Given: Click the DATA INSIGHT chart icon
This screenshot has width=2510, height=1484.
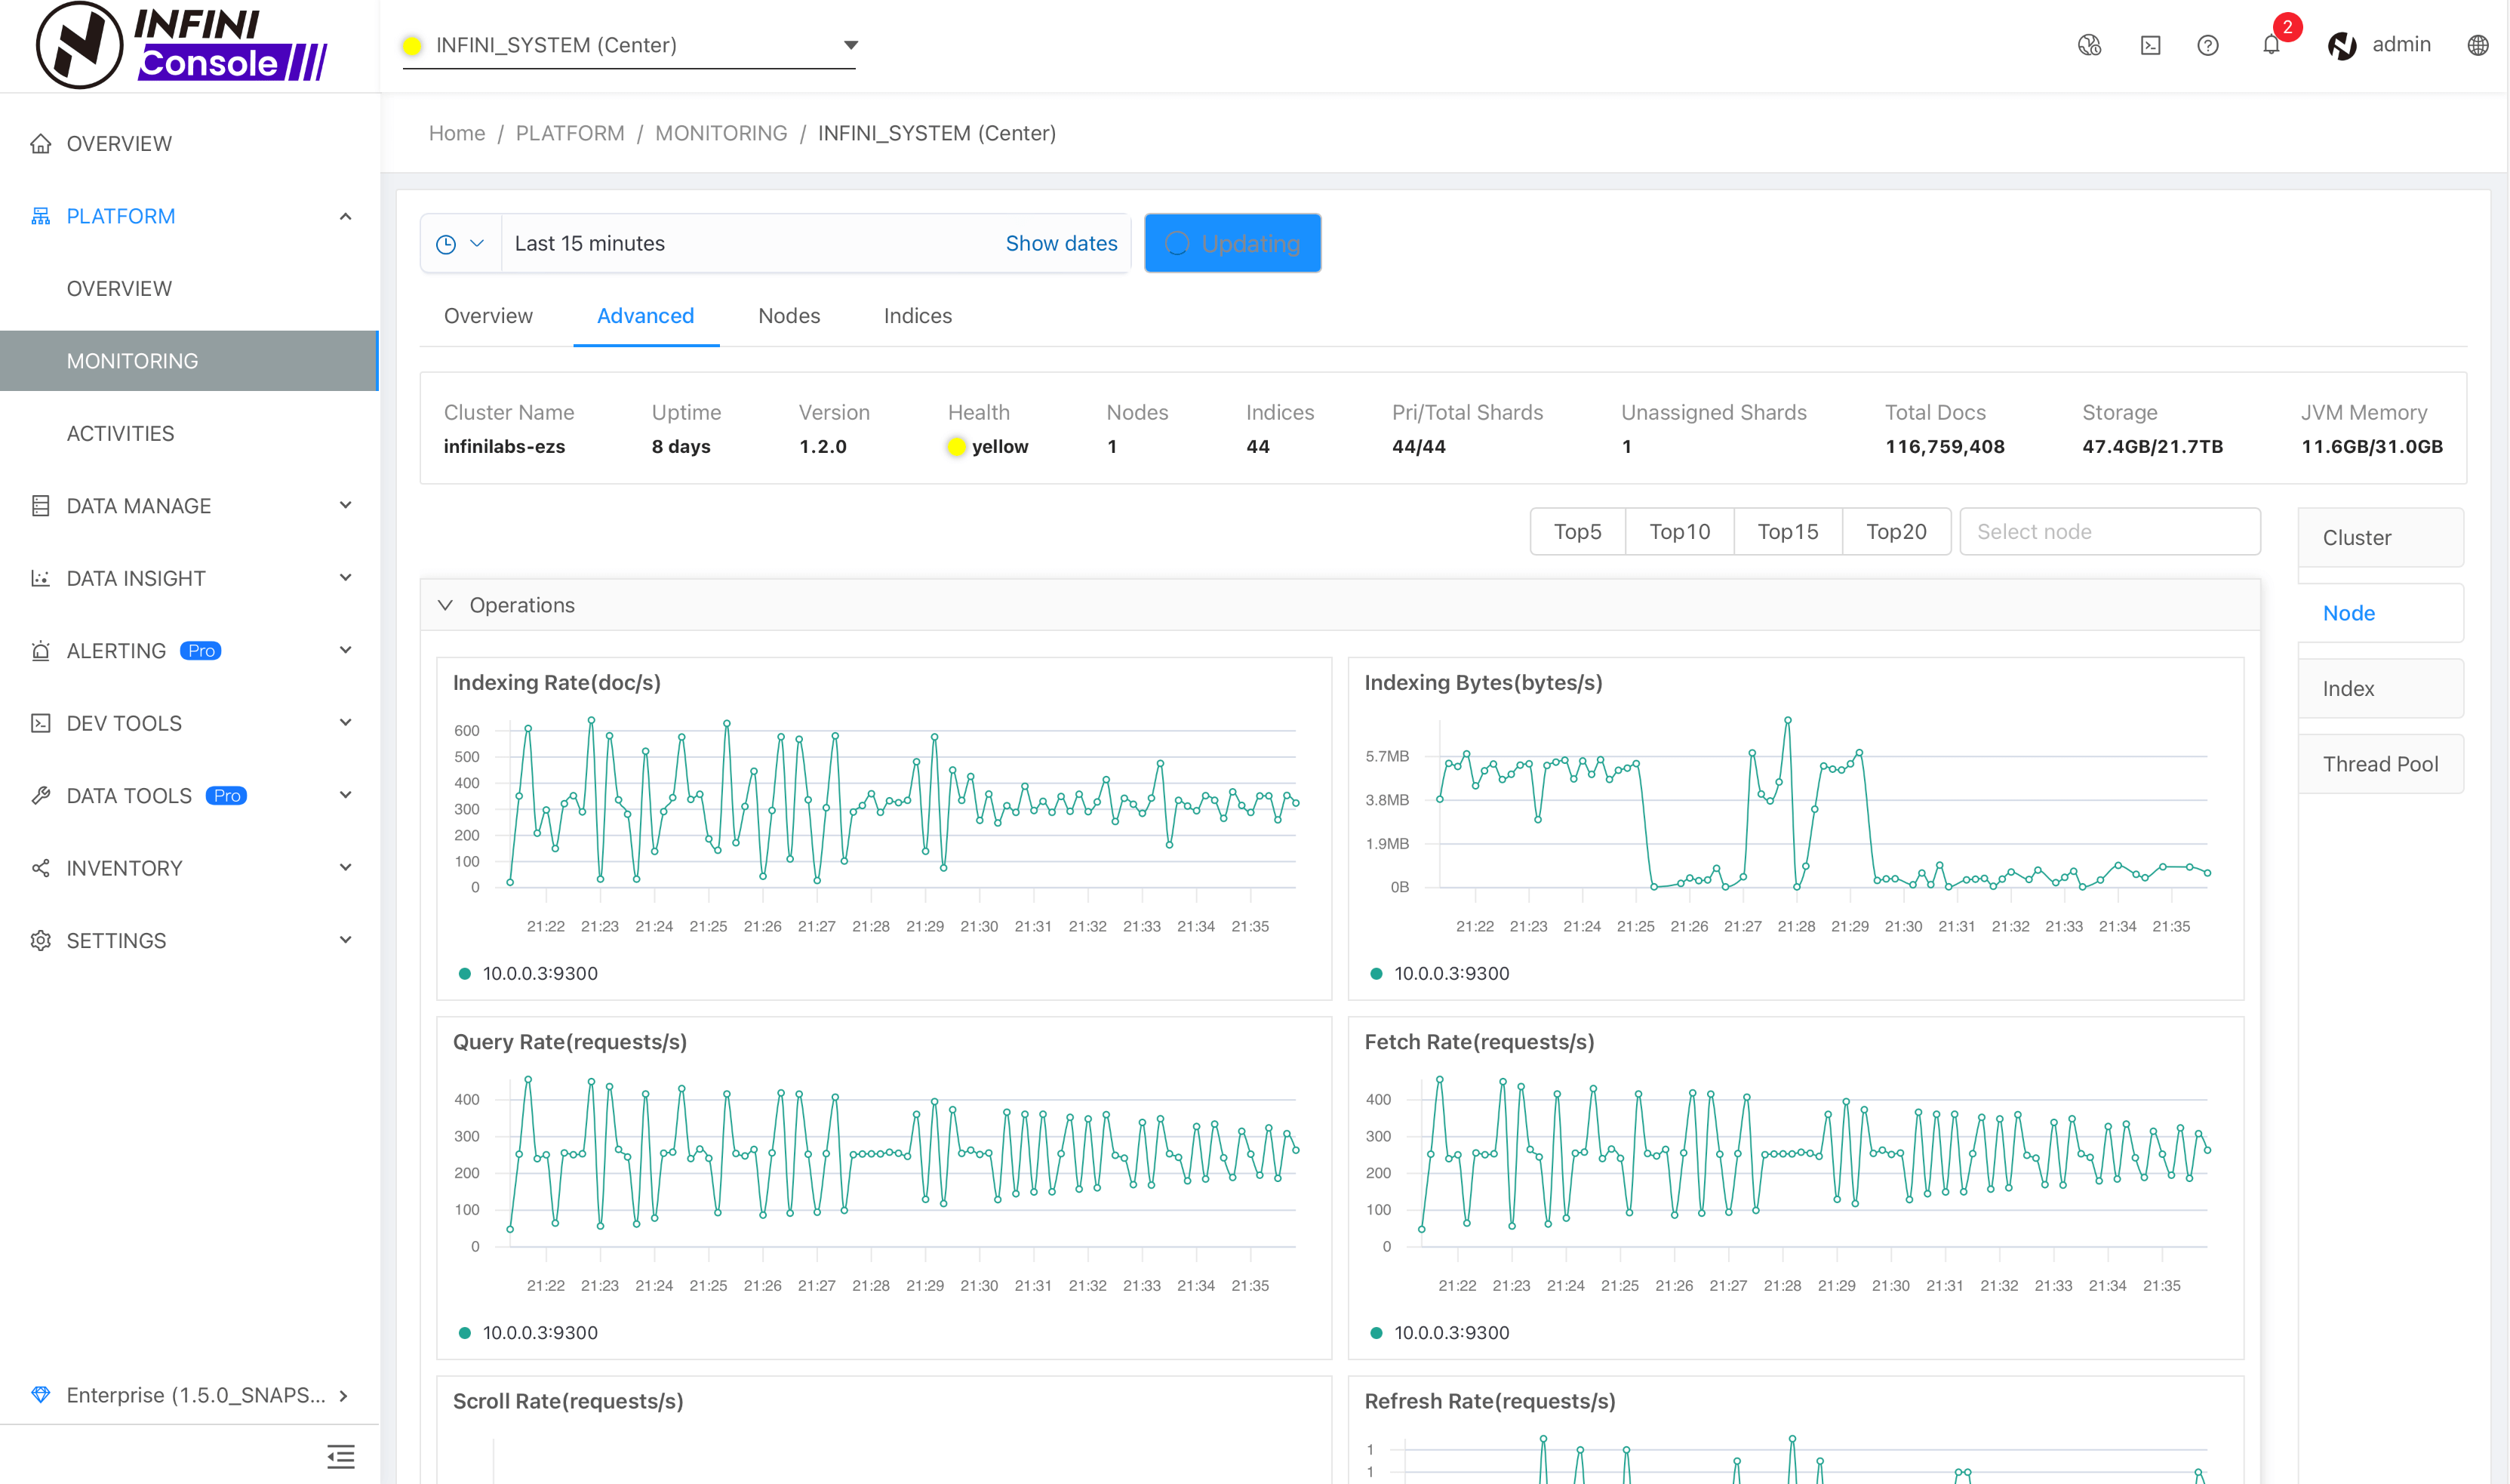Looking at the screenshot, I should pyautogui.click(x=40, y=578).
